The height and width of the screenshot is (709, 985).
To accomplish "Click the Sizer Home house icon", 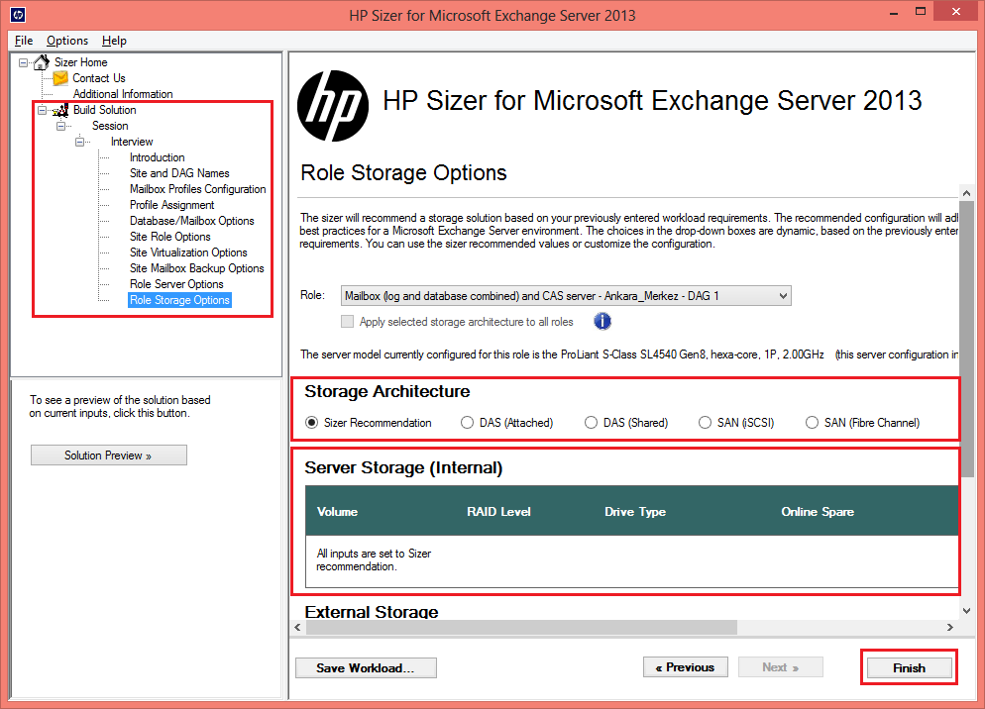I will click(42, 62).
